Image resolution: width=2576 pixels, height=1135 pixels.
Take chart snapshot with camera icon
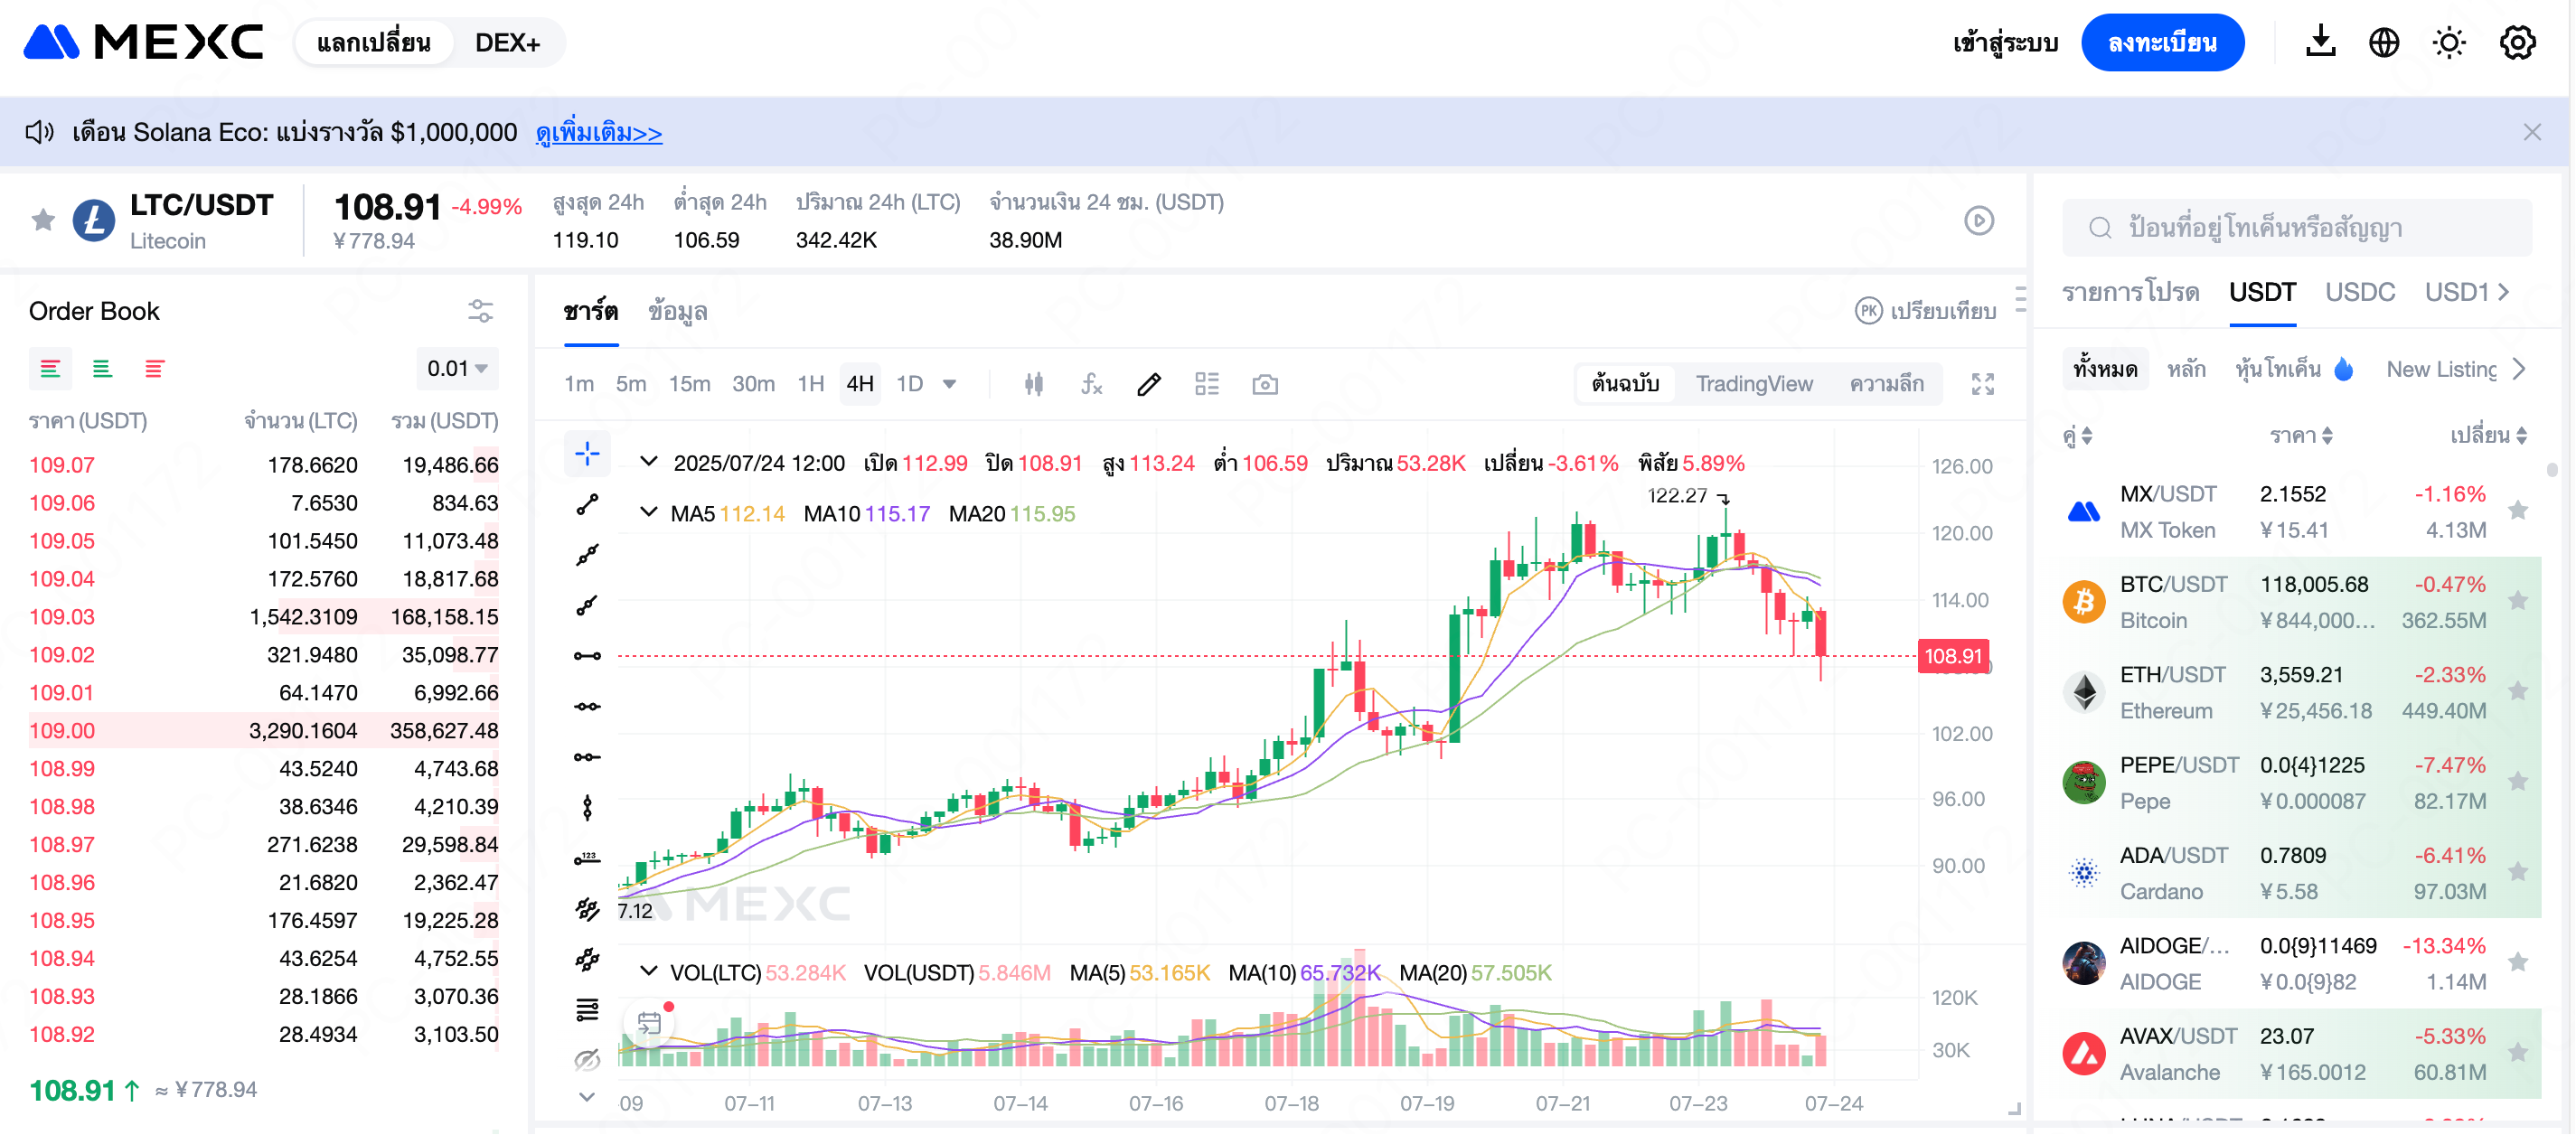coord(1265,384)
